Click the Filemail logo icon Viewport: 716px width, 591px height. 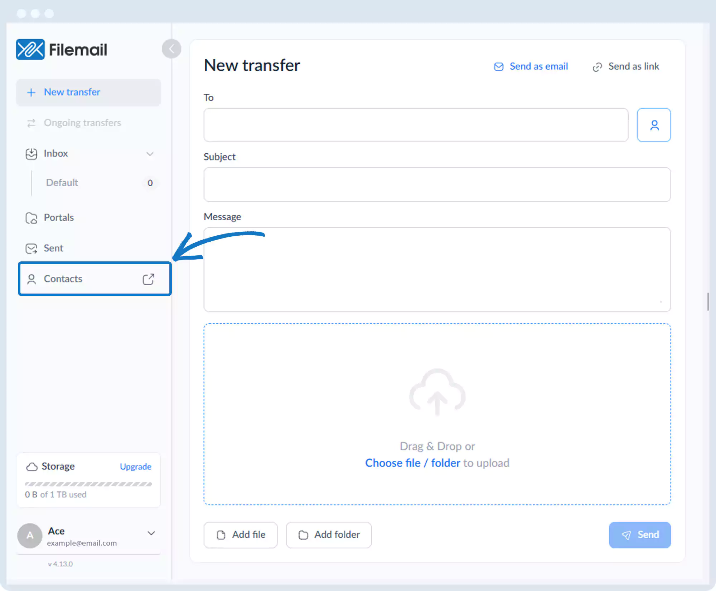coord(30,49)
